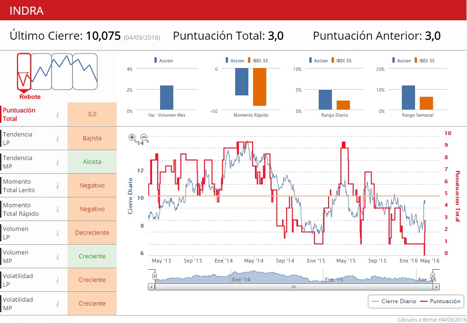Image resolution: width=467 pixels, height=323 pixels.
Task: Click the Último Cierre value 10,075
Action: (x=103, y=36)
